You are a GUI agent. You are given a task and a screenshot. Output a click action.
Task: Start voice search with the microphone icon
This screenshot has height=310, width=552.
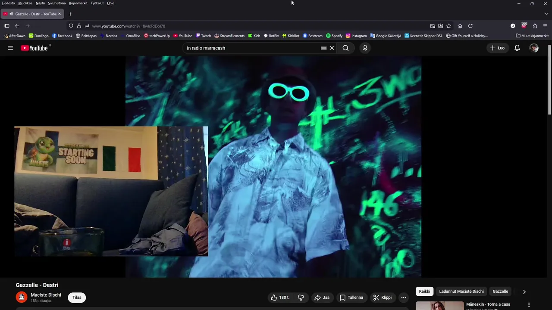coord(365,48)
